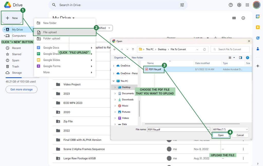Screen dimensions: 263x166
Task: Expand the Desktop tree node
Action: 115,87
